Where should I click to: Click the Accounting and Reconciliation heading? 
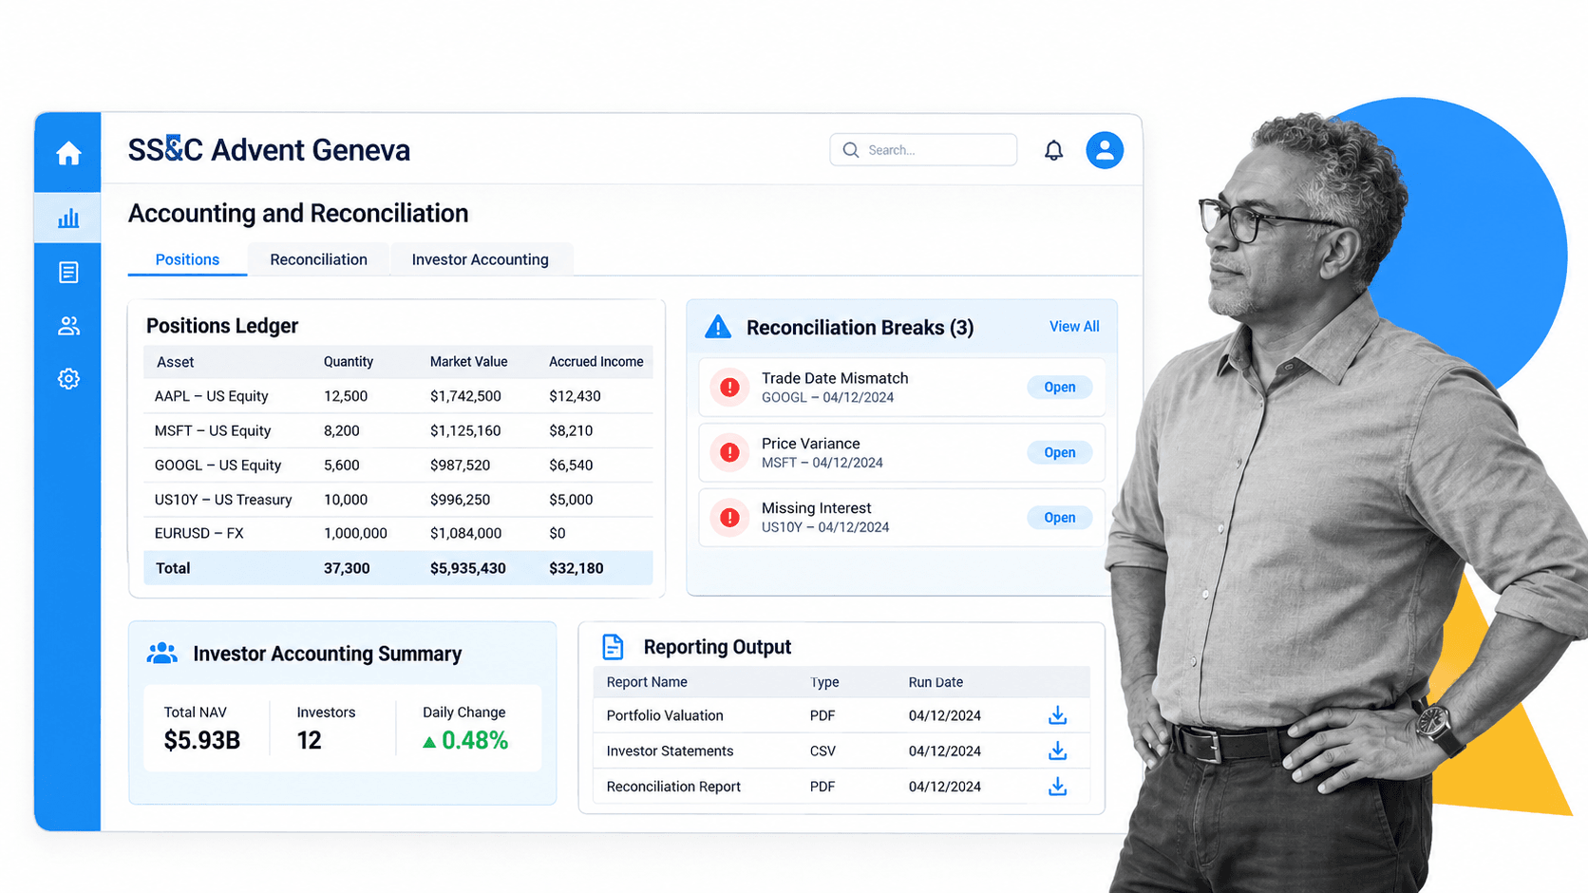tap(298, 213)
